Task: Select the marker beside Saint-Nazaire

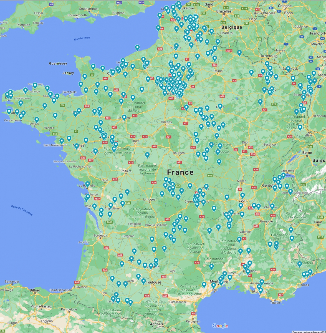Action: click(x=62, y=141)
